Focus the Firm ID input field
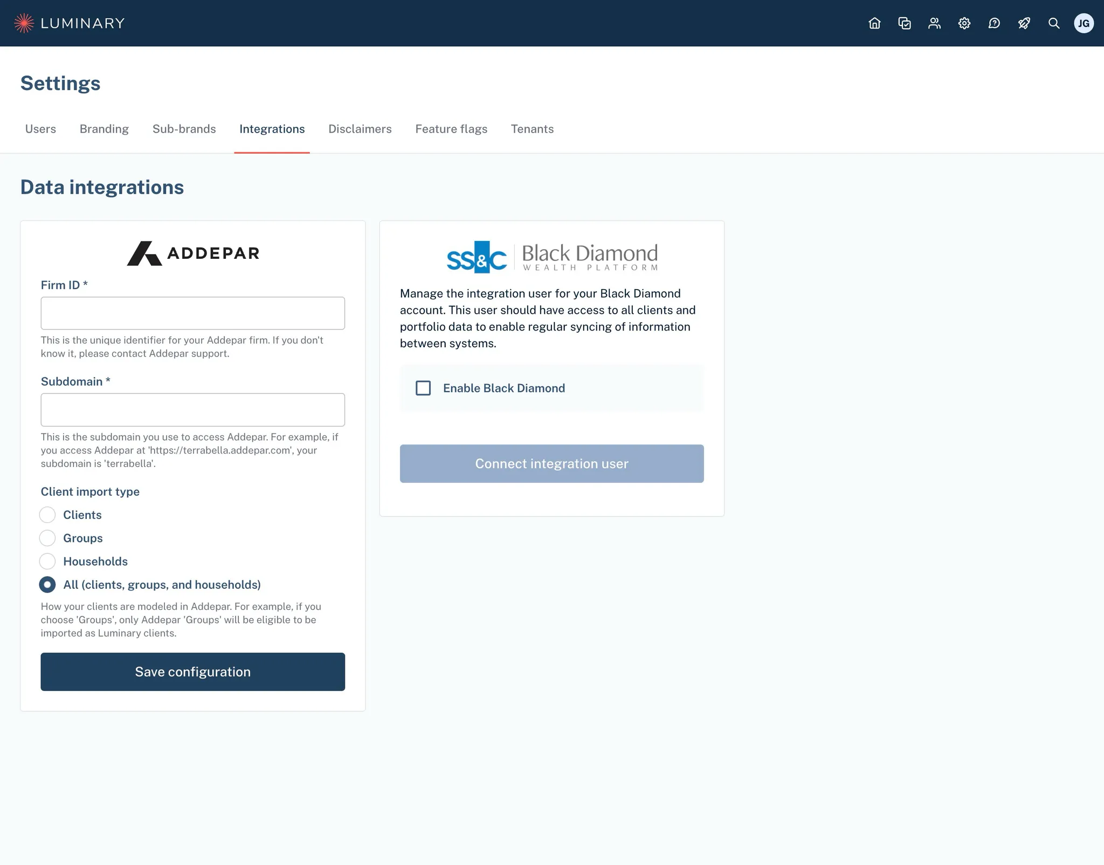1104x865 pixels. [193, 313]
